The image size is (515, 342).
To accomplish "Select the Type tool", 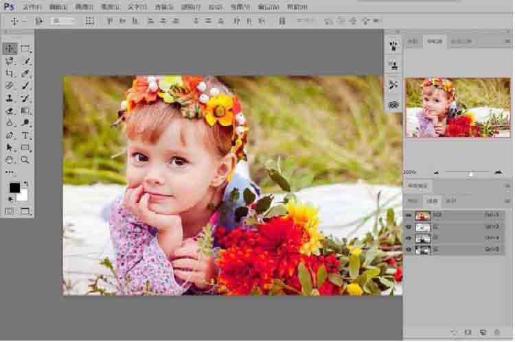I will 25,135.
